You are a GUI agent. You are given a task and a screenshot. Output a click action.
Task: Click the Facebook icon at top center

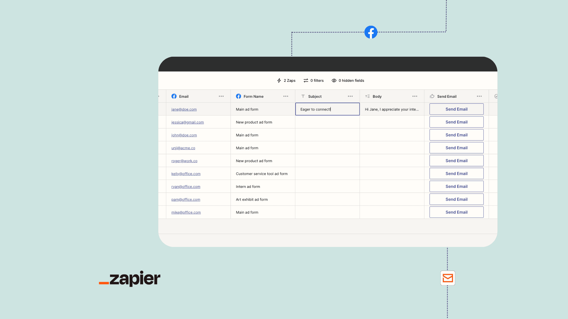[x=371, y=32]
